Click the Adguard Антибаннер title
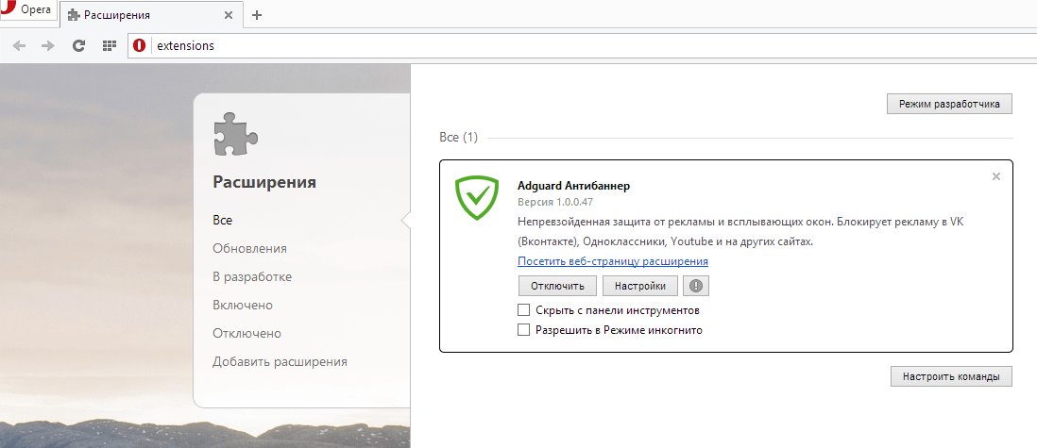 click(x=573, y=186)
